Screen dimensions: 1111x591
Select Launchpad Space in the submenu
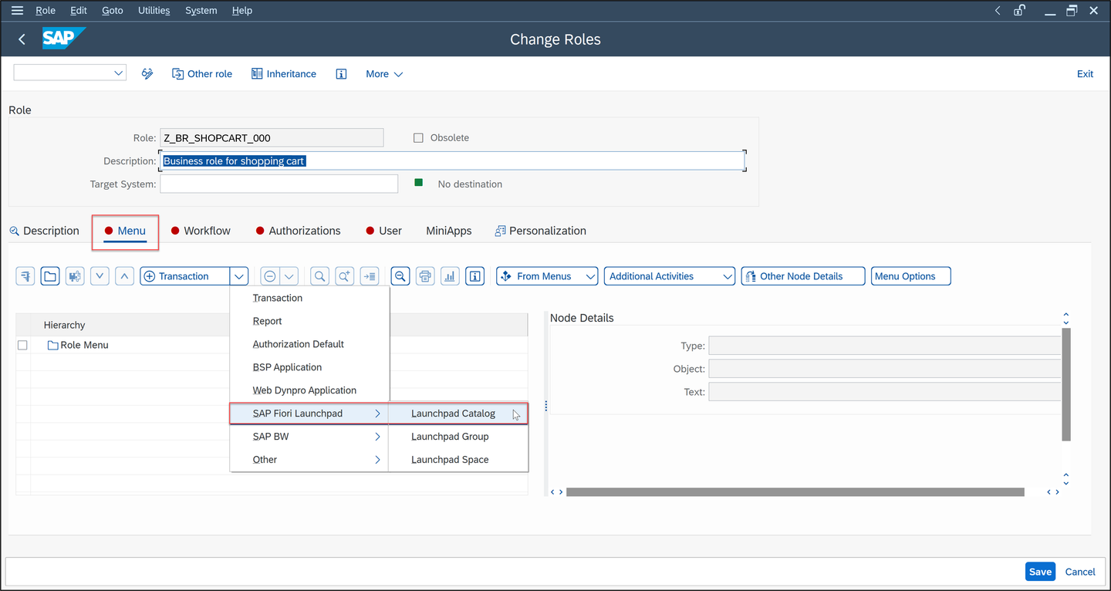(458, 460)
